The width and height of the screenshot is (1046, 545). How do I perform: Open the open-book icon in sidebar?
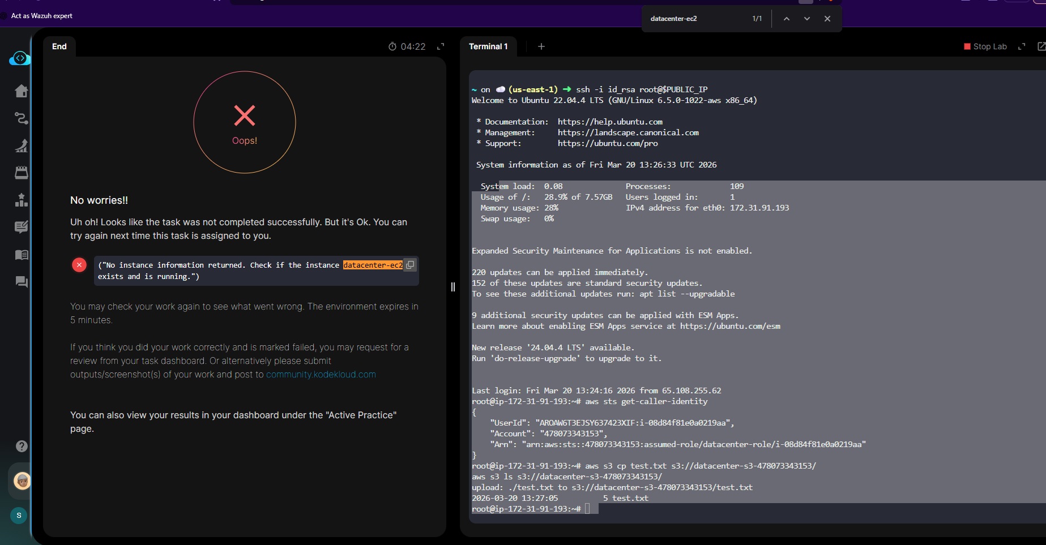pyautogui.click(x=22, y=255)
